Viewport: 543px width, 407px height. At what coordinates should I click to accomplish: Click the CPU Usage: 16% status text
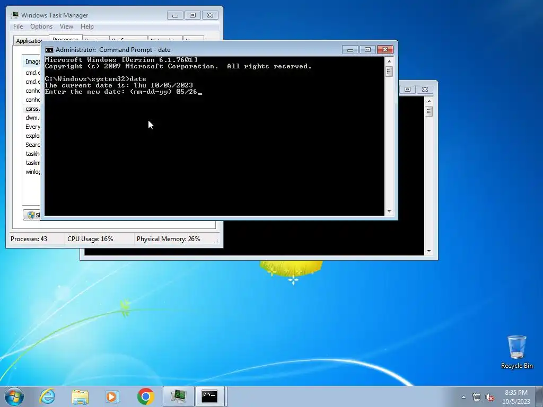point(90,239)
